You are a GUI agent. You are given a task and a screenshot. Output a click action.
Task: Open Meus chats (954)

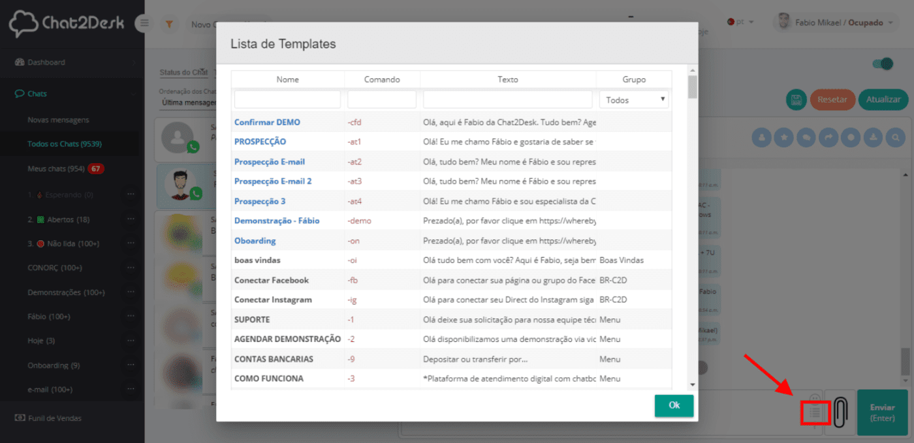click(56, 169)
